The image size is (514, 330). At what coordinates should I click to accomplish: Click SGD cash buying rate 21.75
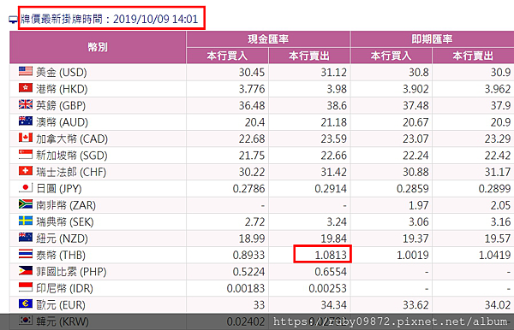coord(252,156)
